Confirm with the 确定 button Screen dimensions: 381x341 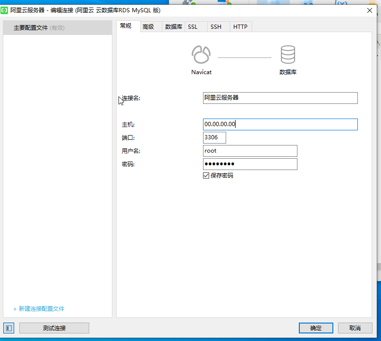[x=316, y=328]
